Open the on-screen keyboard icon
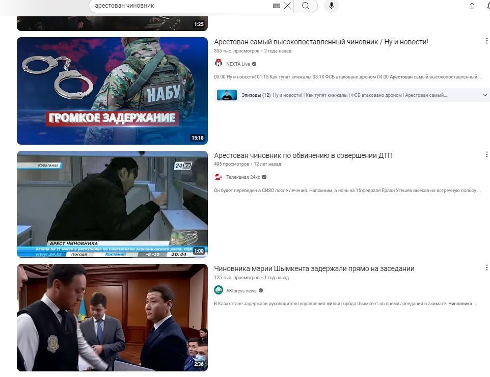490x377 pixels. coord(276,6)
